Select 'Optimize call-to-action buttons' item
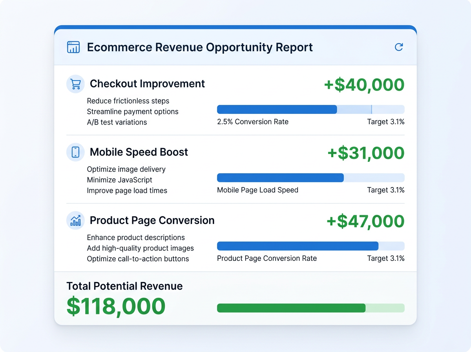Screen dimensions: 471x352 coord(138,259)
